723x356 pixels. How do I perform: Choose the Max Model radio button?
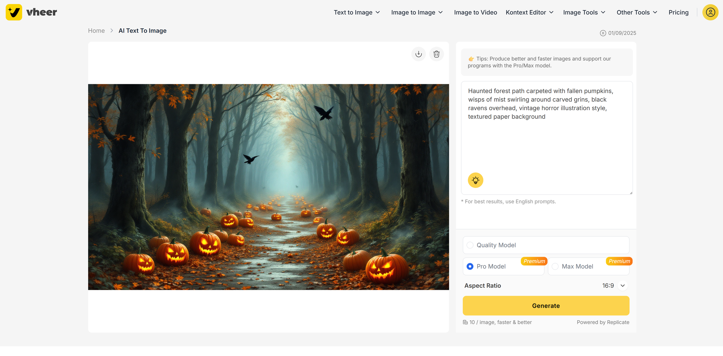[555, 266]
